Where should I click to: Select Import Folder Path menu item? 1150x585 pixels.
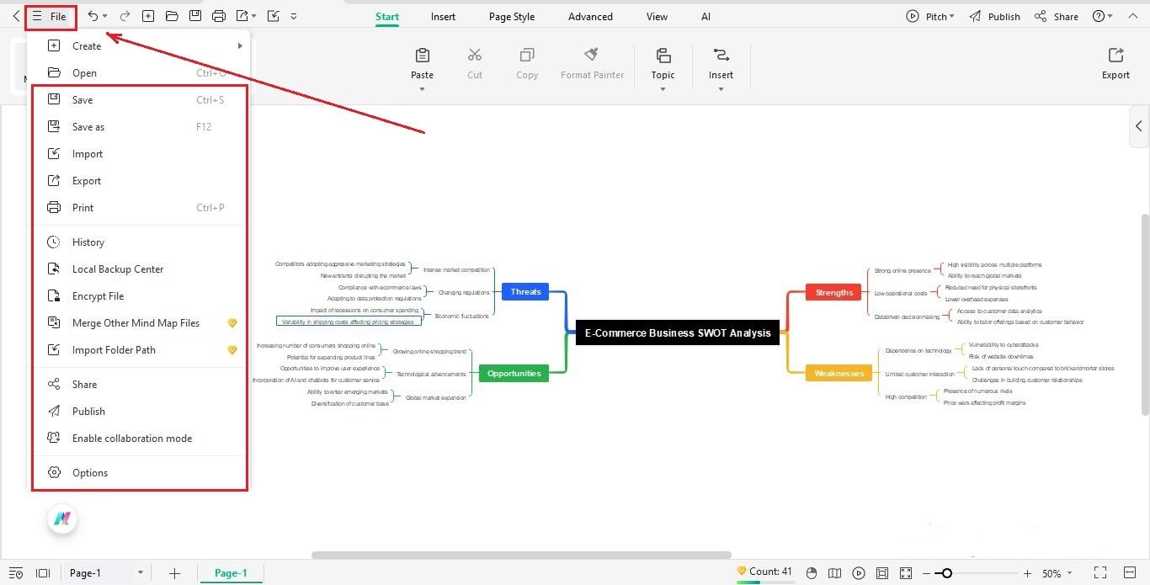pos(139,350)
